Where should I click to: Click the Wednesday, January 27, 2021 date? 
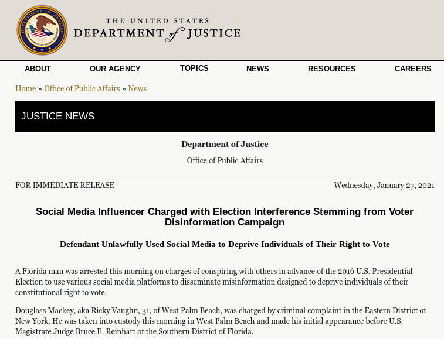(x=384, y=185)
